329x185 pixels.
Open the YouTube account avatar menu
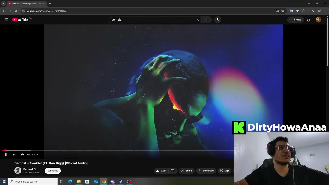(318, 20)
